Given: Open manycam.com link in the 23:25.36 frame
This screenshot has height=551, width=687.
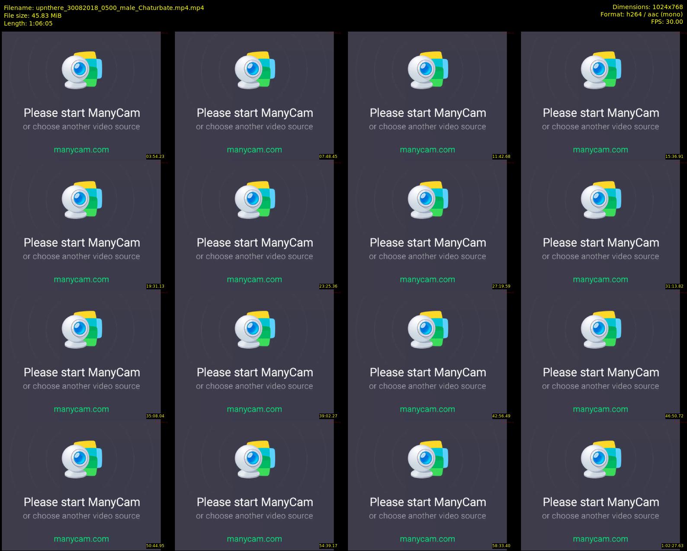Looking at the screenshot, I should (254, 280).
